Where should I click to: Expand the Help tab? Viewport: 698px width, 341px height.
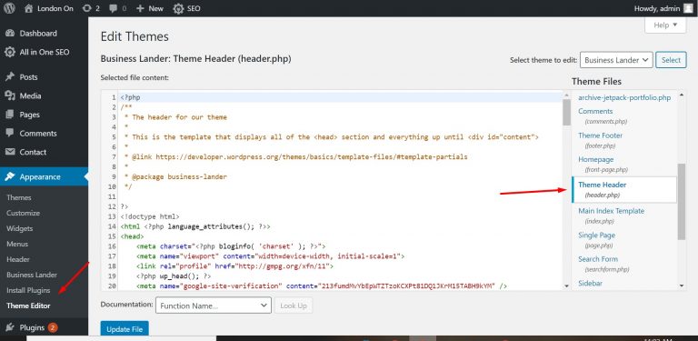[665, 25]
